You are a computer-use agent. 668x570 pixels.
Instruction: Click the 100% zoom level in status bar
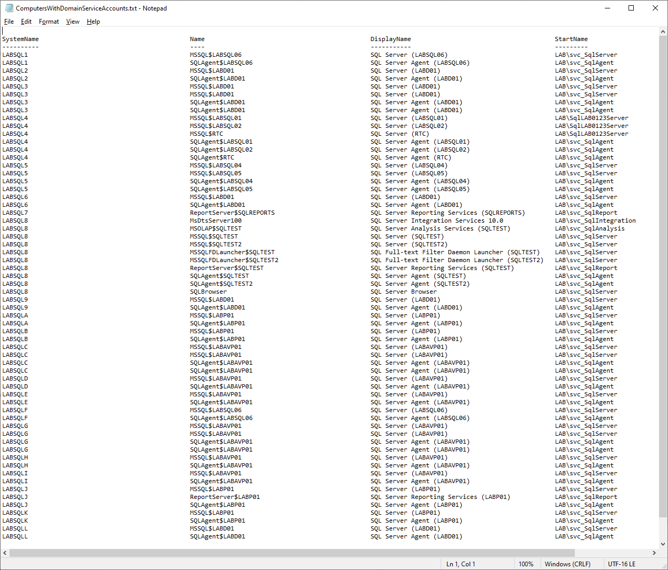coord(526,564)
